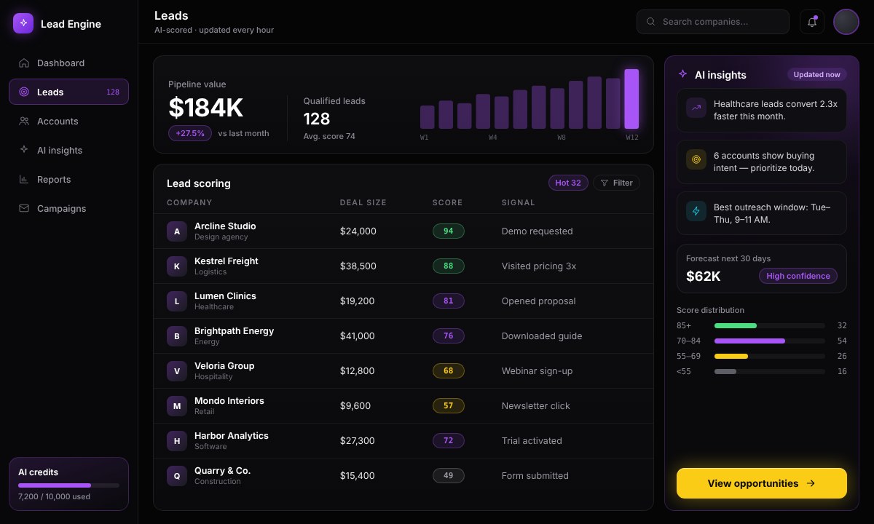
Task: Click the Harbor Analytics 'H' avatar
Action: 177,441
